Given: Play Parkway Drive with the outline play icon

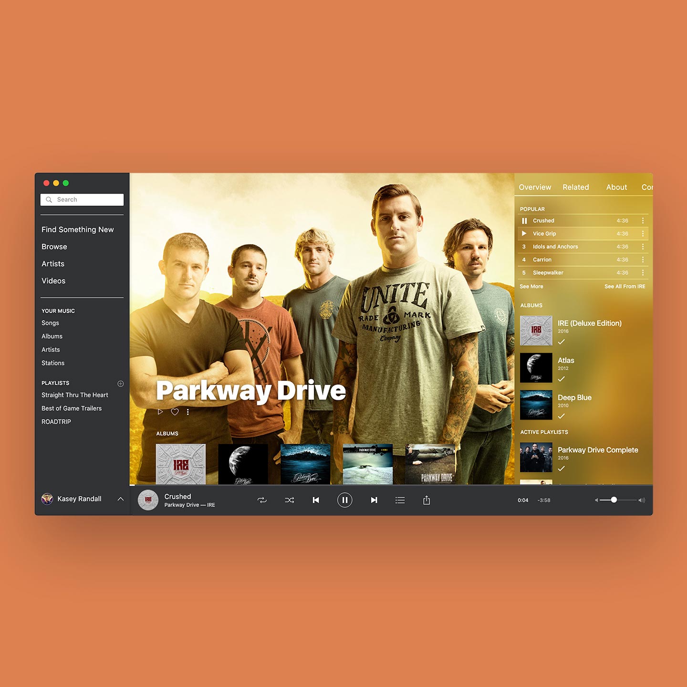Looking at the screenshot, I should (x=160, y=412).
